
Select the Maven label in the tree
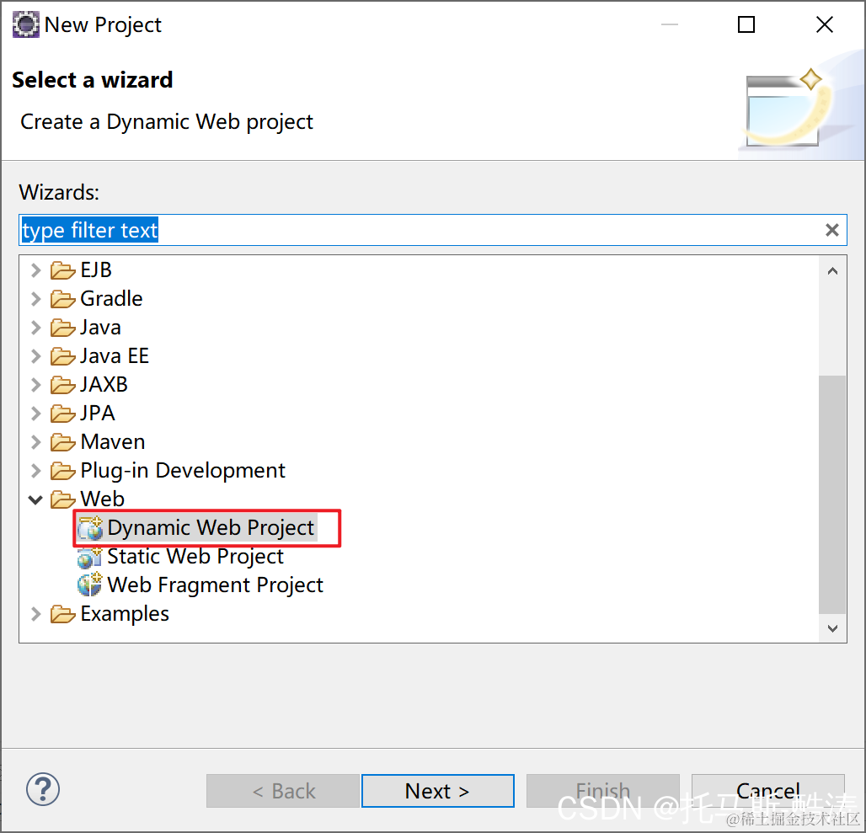(113, 442)
